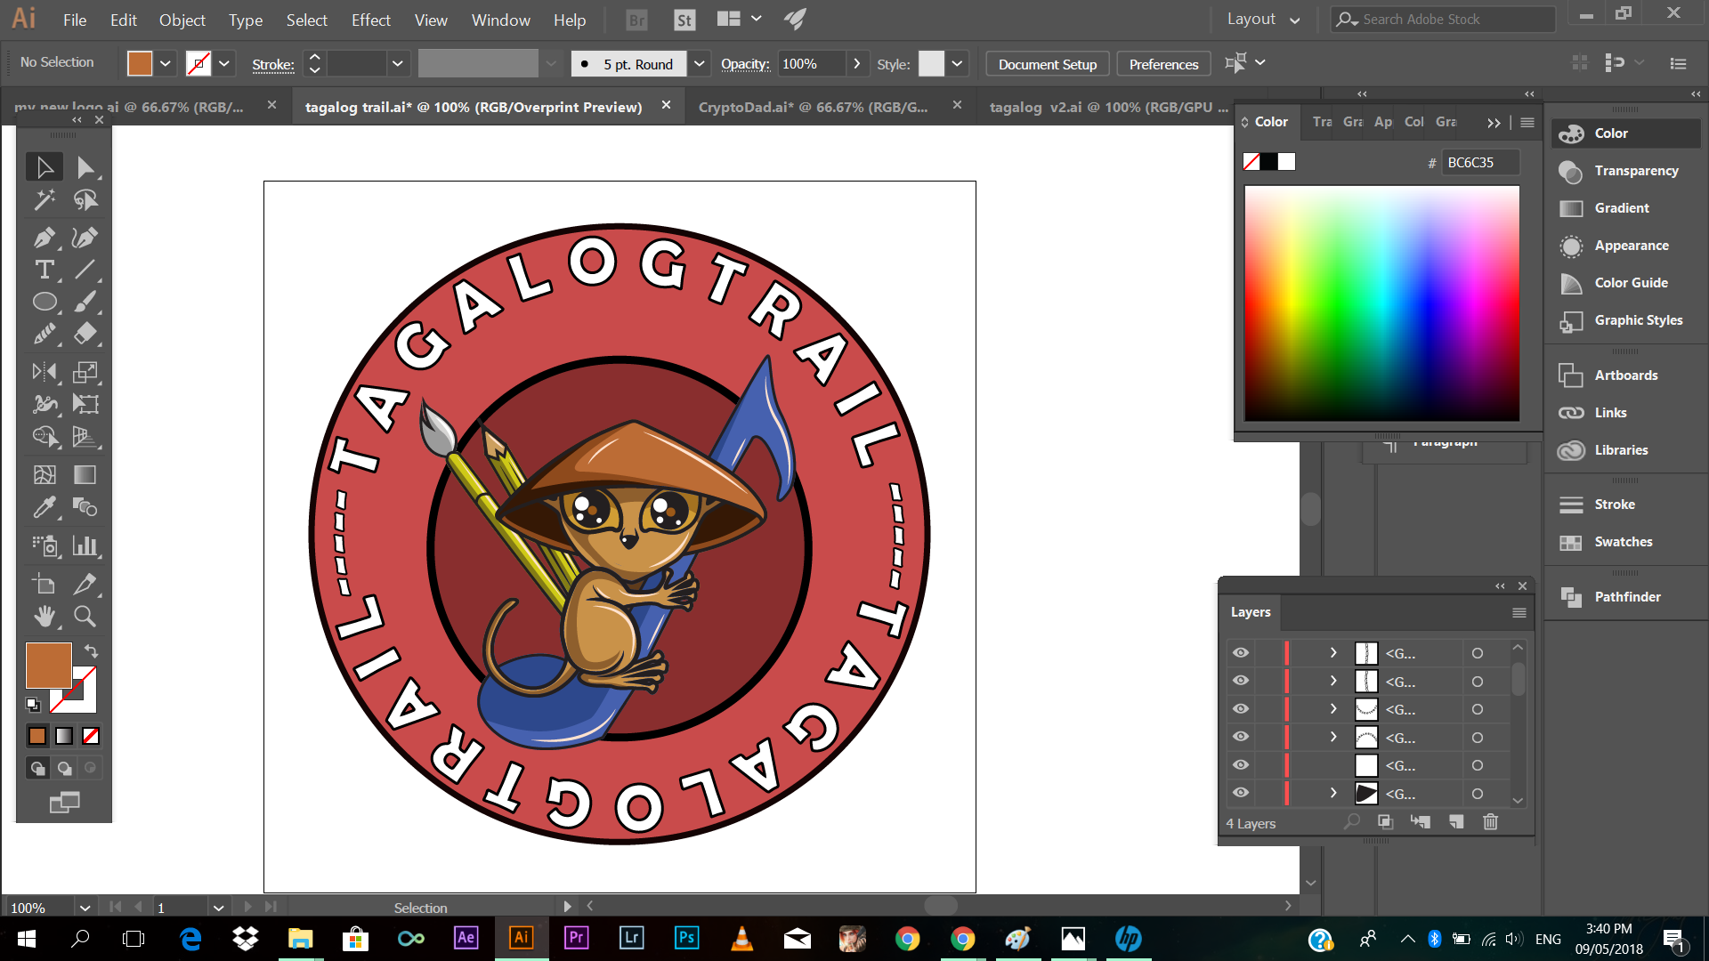1709x961 pixels.
Task: Switch to CryptoDad.ai document tab
Action: [813, 107]
